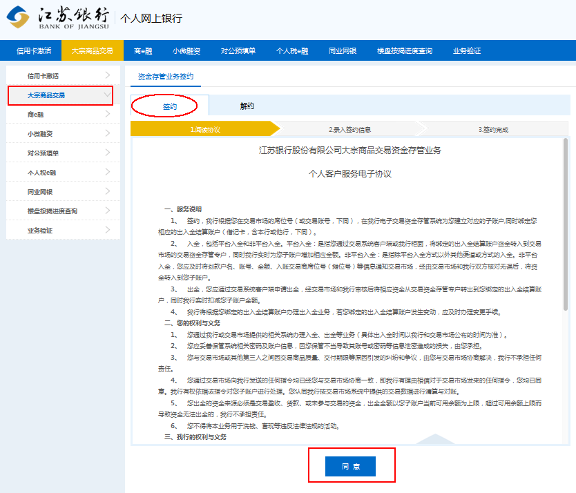Click the agreement's vertical scrollbar thumb
576x493 pixels.
tap(566, 225)
